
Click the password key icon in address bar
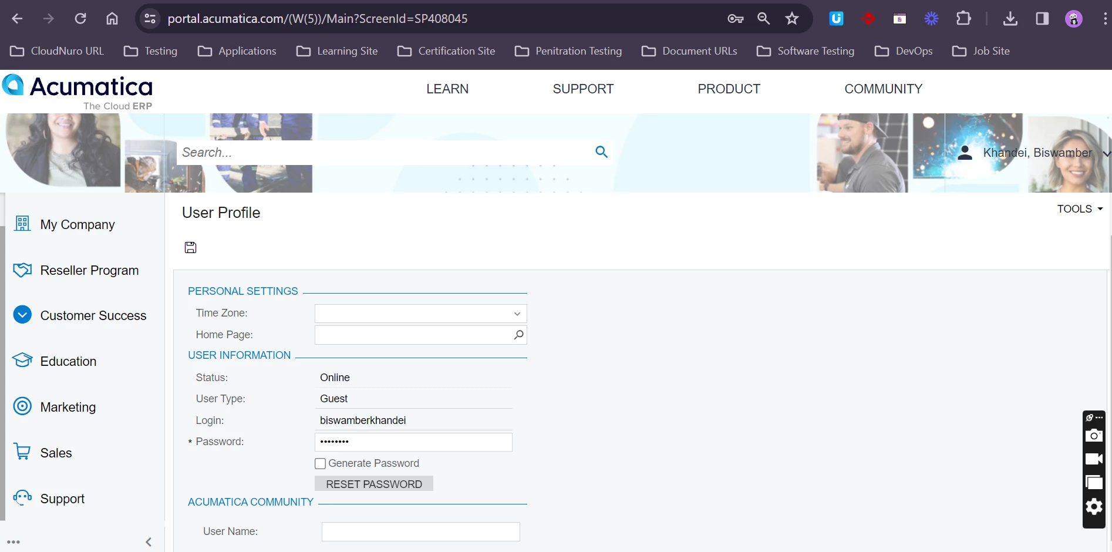click(736, 19)
